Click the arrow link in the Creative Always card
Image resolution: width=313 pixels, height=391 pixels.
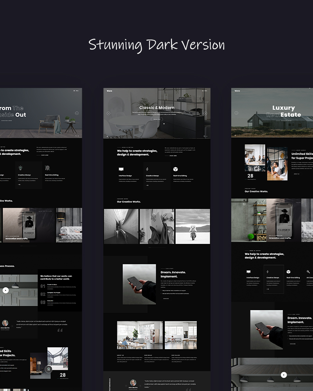[147, 185]
